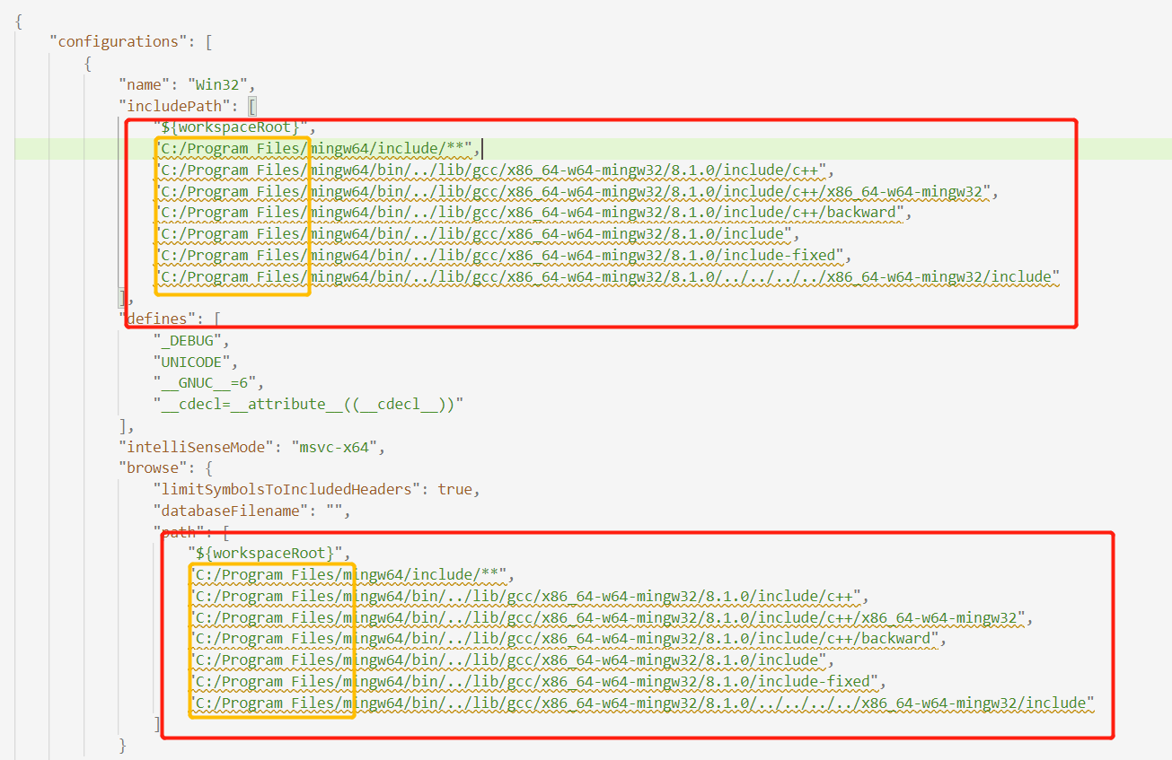Click the "UNICODE" define
Screen dimensions: 1172x760
coord(190,362)
